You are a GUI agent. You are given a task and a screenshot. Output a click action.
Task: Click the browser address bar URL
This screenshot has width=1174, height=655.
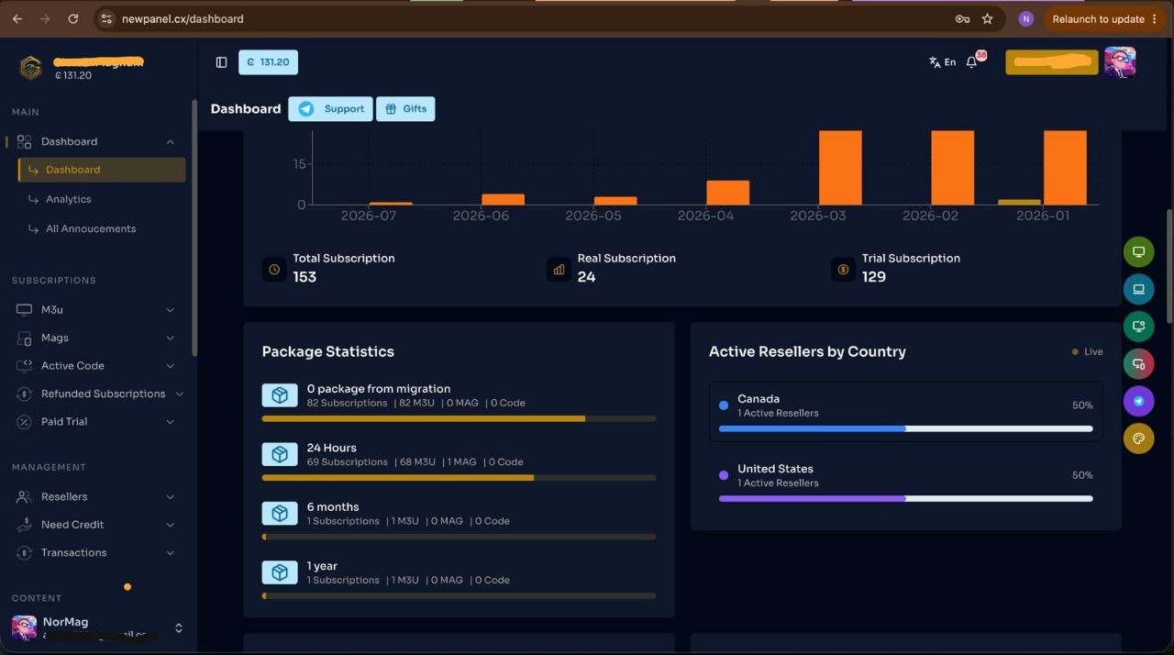click(x=183, y=18)
